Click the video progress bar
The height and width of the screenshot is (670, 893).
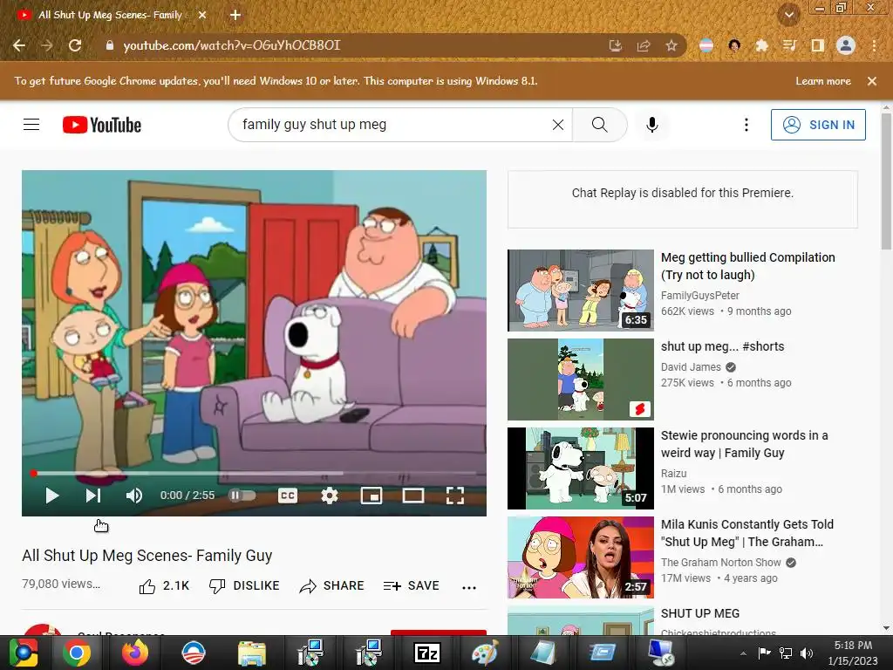(x=254, y=473)
